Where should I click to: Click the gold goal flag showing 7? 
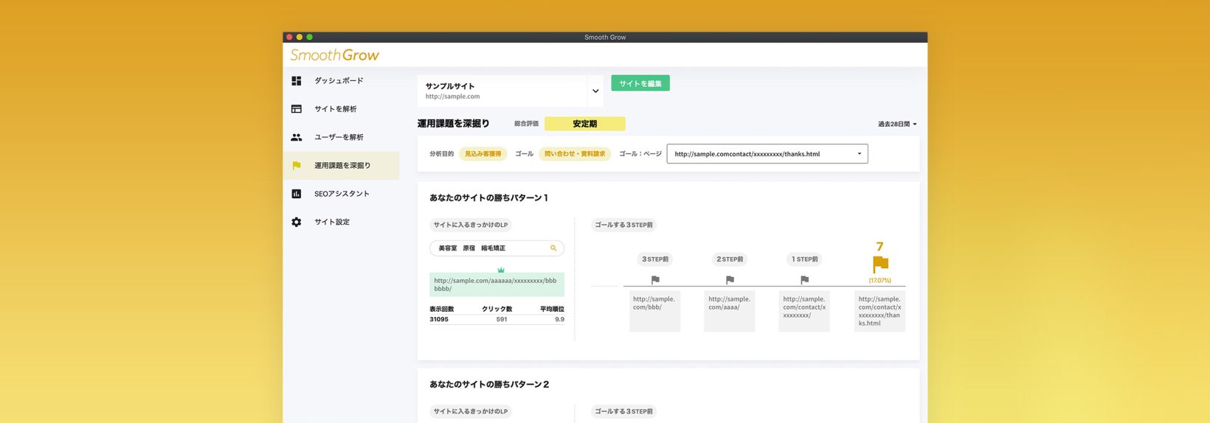pyautogui.click(x=880, y=265)
